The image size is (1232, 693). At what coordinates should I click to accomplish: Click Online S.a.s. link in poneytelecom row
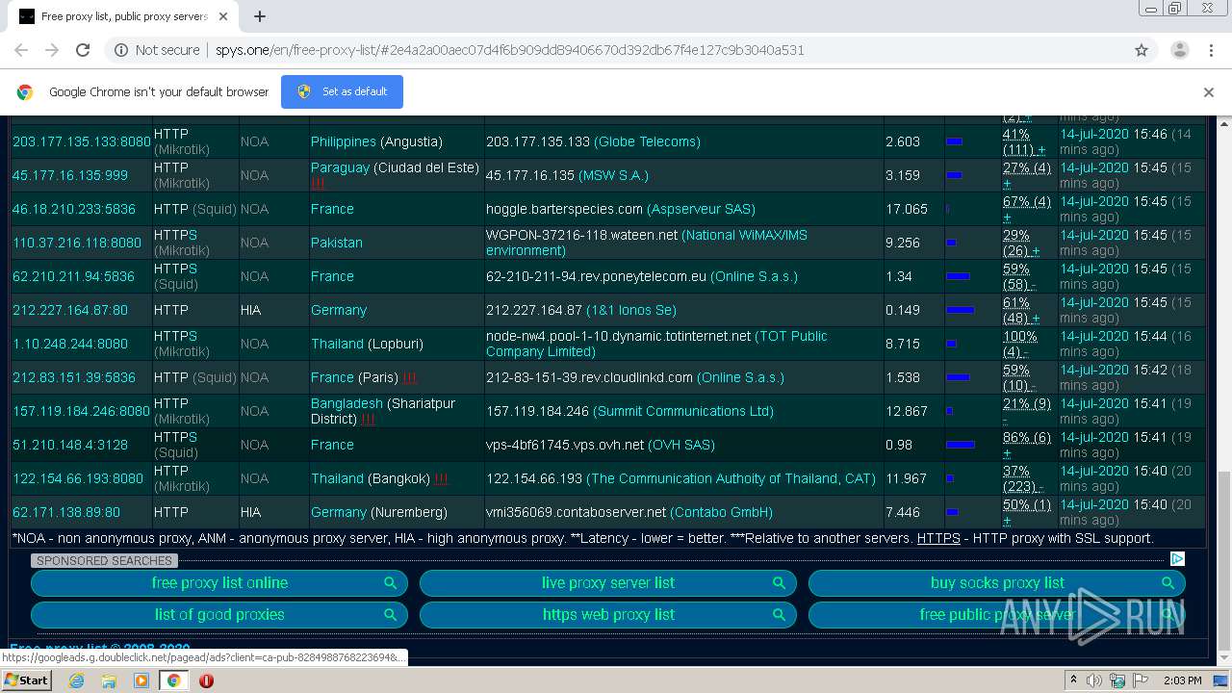click(x=754, y=276)
